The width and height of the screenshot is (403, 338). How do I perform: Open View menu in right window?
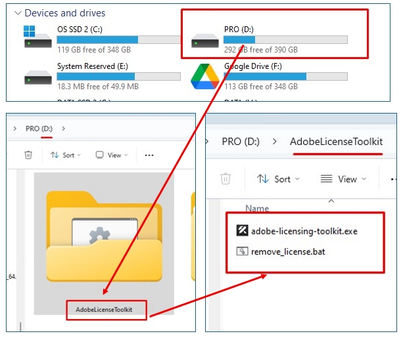(x=343, y=179)
